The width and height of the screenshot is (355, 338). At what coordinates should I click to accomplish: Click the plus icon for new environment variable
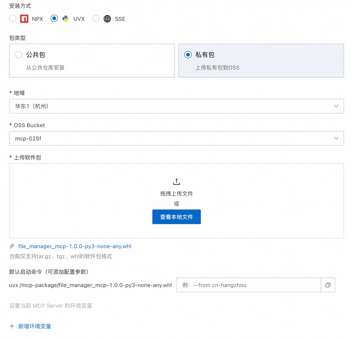pos(12,326)
